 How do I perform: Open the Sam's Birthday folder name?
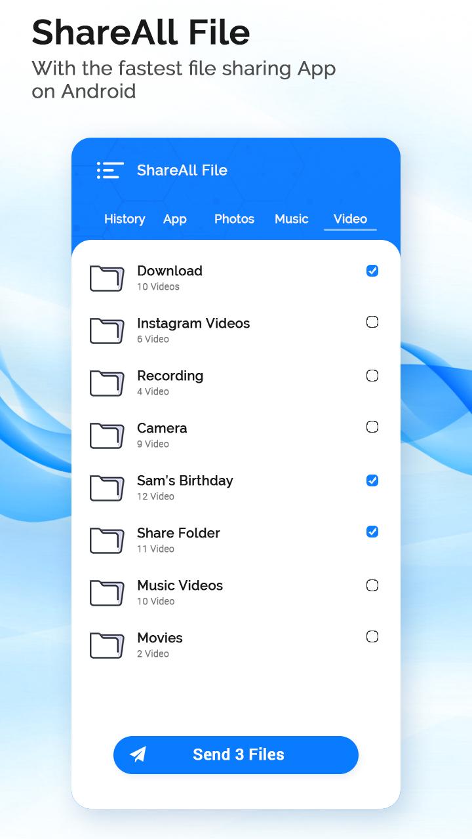(x=185, y=480)
